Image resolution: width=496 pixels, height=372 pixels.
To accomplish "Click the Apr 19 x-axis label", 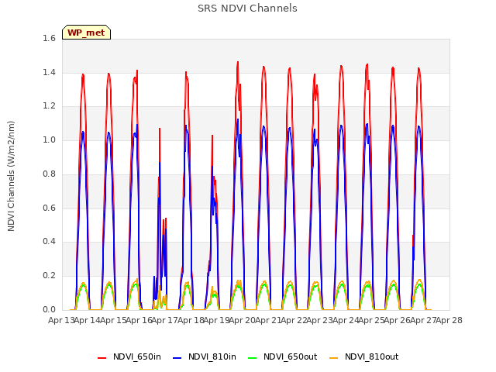I will (x=217, y=321).
